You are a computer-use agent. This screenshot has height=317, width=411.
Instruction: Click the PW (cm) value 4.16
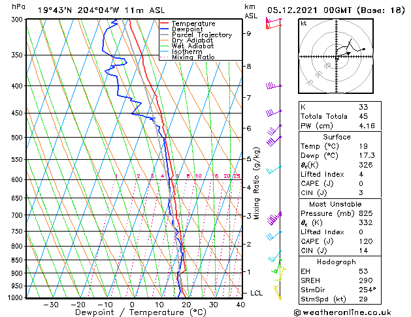(x=367, y=126)
